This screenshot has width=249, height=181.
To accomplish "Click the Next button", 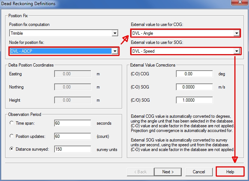I will [x=168, y=172].
